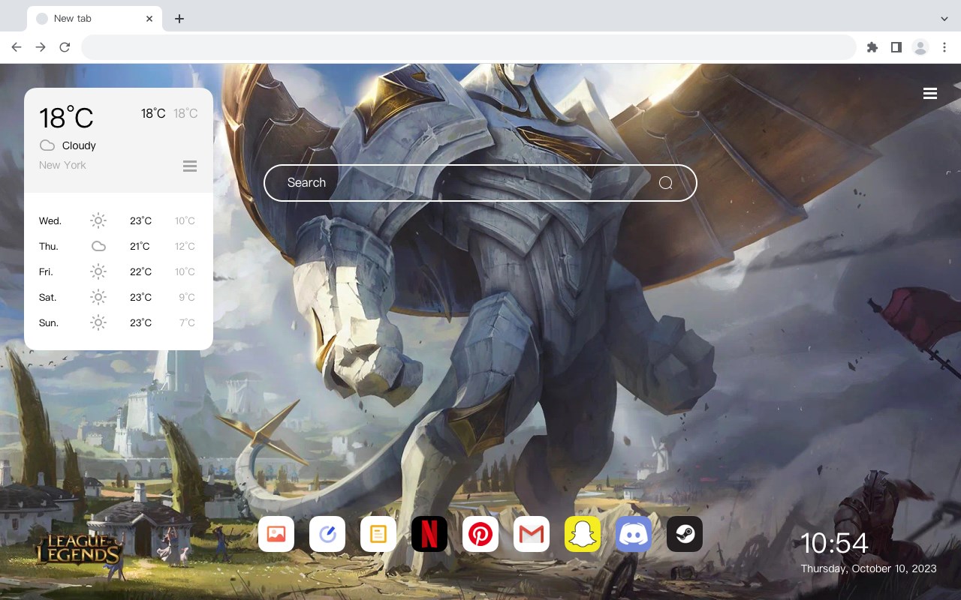Open the Snapchat shortcut
The height and width of the screenshot is (600, 961).
[583, 534]
